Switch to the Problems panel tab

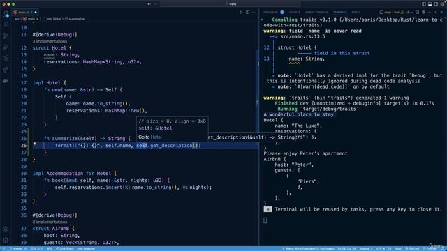[x=270, y=13]
